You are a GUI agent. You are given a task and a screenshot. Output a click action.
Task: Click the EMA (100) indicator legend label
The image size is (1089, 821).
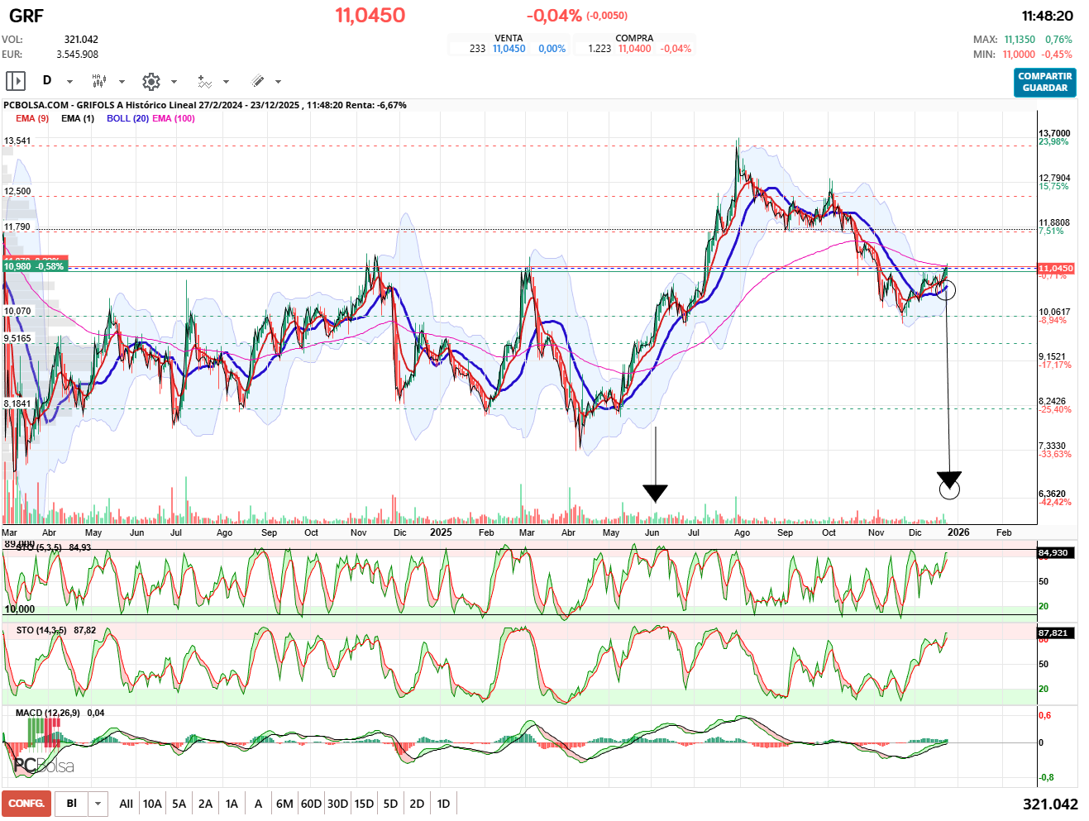174,118
